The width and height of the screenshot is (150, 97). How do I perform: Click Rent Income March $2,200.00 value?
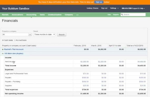tap(102, 62)
